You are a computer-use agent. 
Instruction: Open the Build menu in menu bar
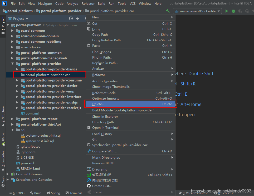click(x=101, y=4)
